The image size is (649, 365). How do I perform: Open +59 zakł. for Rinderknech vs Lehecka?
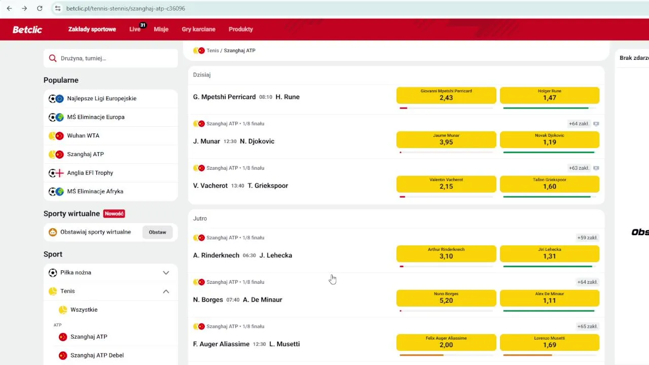pyautogui.click(x=588, y=238)
